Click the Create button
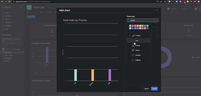Screen dimensions: 201x96 click(x=154, y=88)
